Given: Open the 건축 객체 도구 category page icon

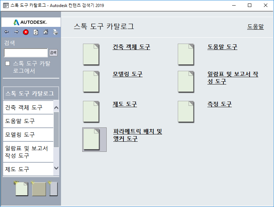Looking at the screenshot, I should click(91, 54).
